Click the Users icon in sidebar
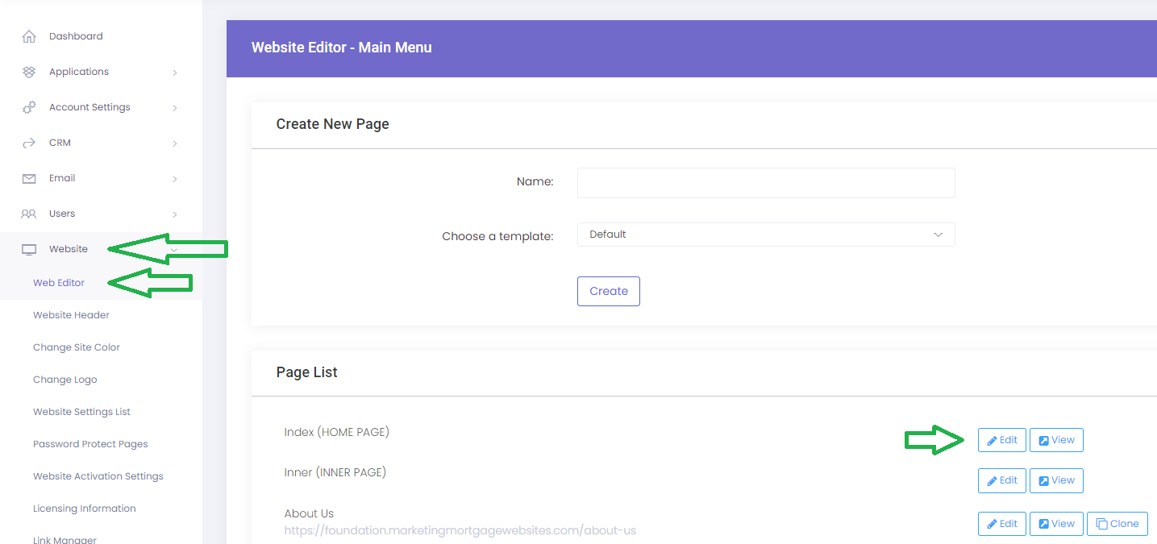This screenshot has height=544, width=1157. pos(28,213)
